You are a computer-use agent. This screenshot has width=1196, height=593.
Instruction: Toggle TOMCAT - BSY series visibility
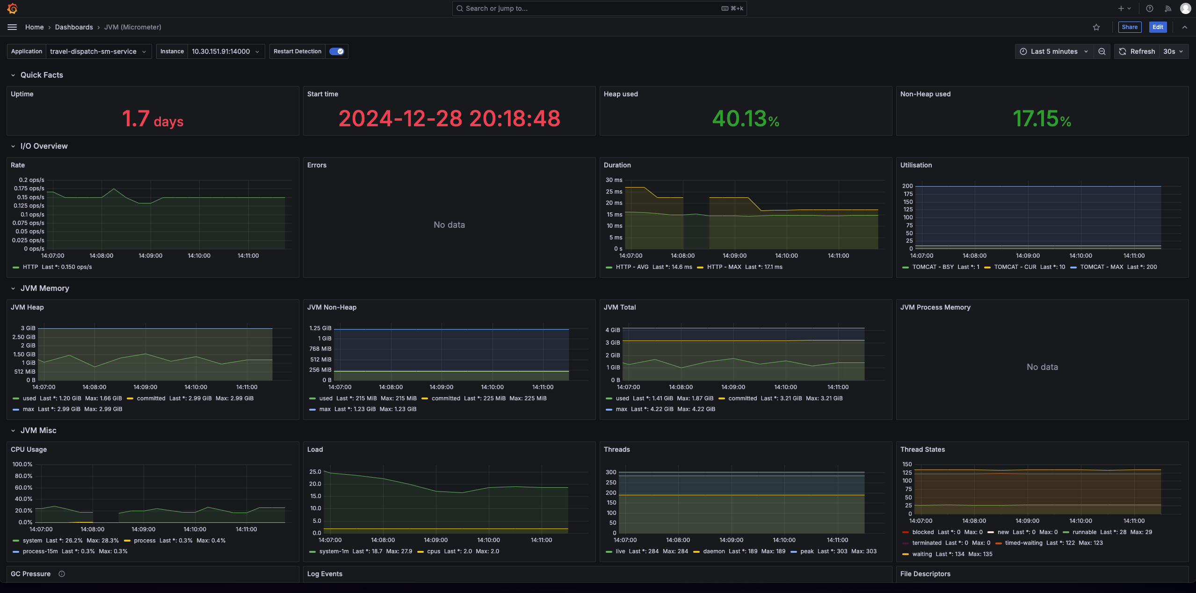click(932, 267)
